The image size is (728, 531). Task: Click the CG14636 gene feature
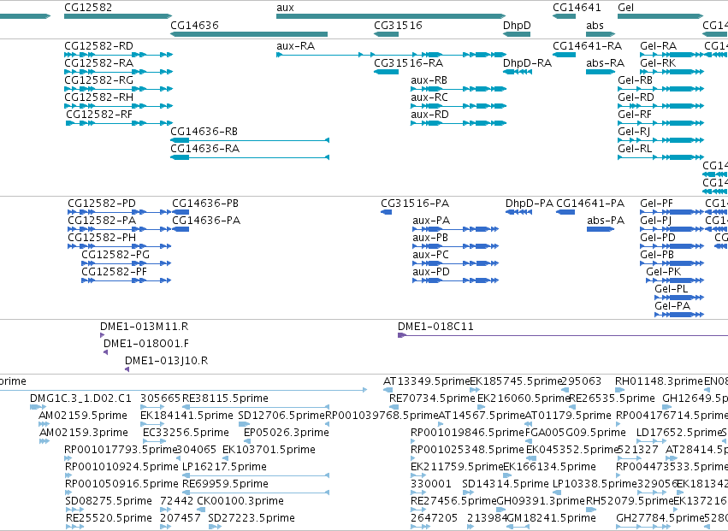(x=249, y=34)
